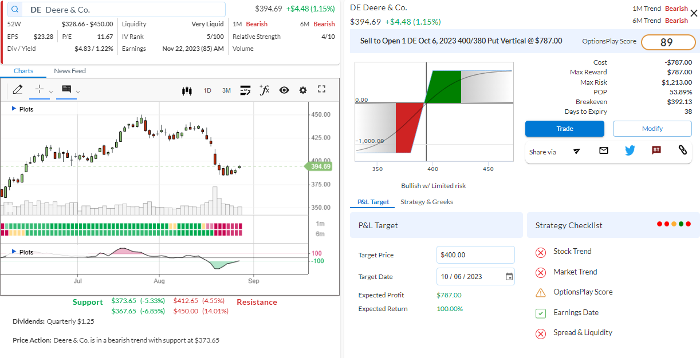This screenshot has width=700, height=358.
Task: Expand the Plots section on price chart
Action: point(23,109)
